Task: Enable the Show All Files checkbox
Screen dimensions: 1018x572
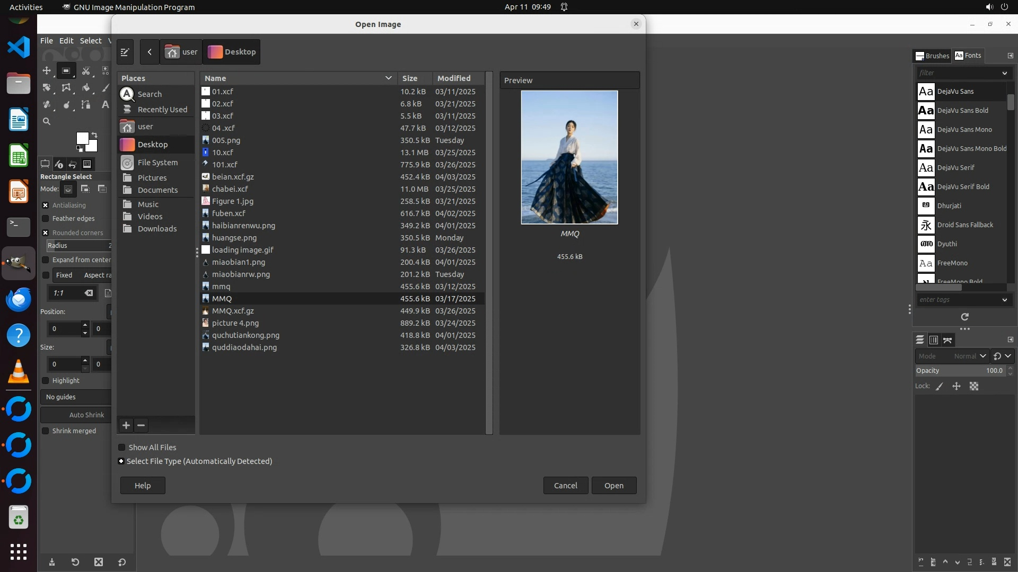Action: [122, 448]
